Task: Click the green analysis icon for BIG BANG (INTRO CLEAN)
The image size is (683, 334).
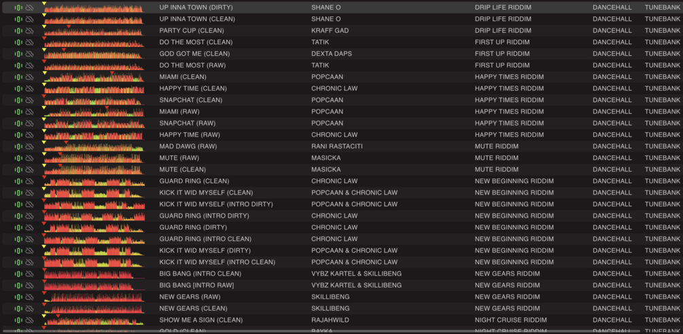Action: click(18, 273)
